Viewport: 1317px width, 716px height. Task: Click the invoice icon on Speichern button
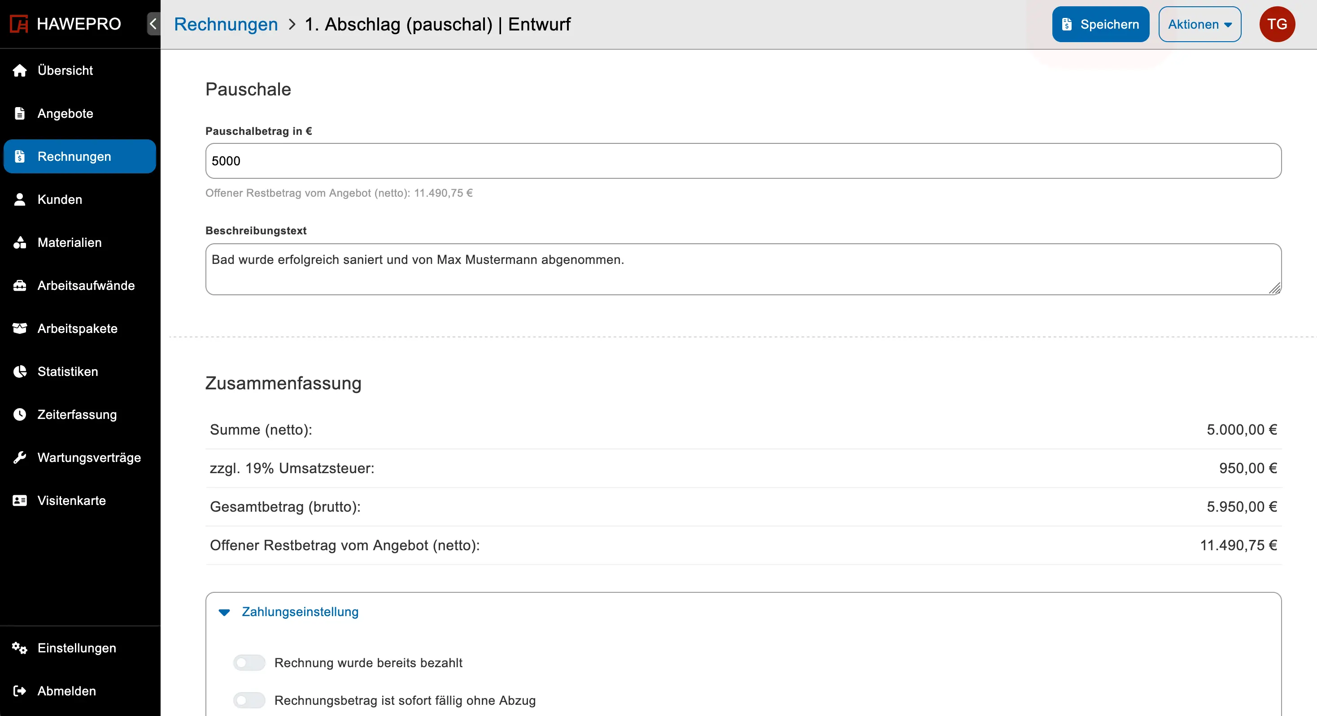click(x=1067, y=24)
